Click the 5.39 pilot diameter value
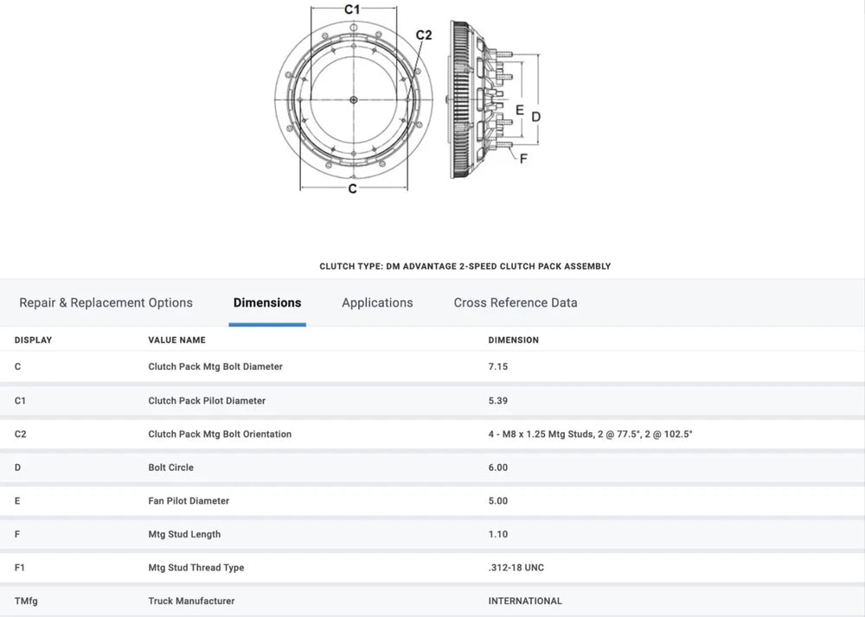Screen dimensions: 865x617 tap(498, 401)
